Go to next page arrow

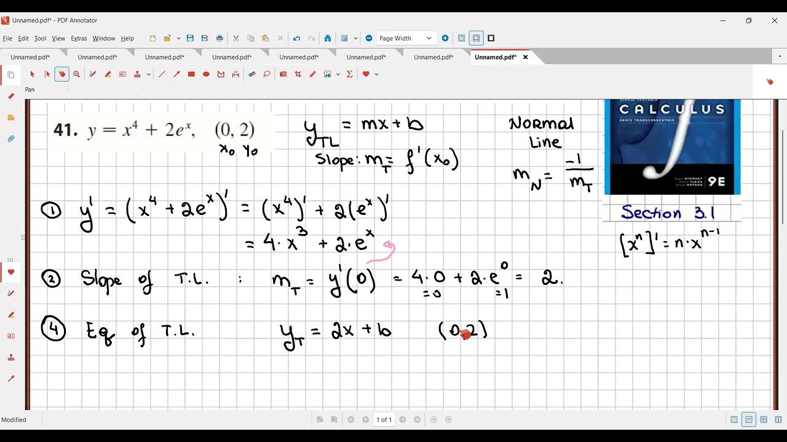click(x=403, y=420)
